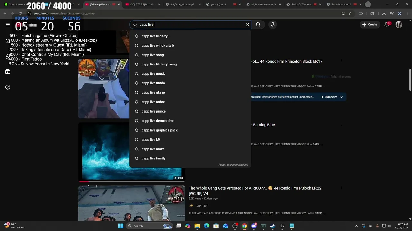Choose suggestion "capp live marz"
The height and width of the screenshot is (231, 412).
pyautogui.click(x=190, y=149)
